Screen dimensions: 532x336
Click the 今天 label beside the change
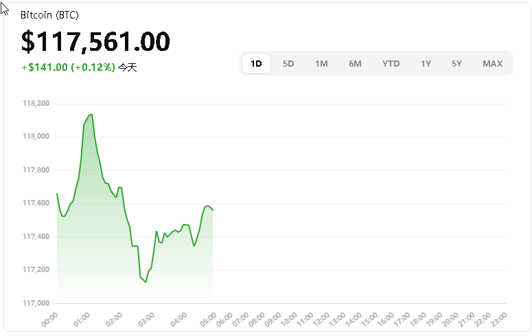pos(128,67)
